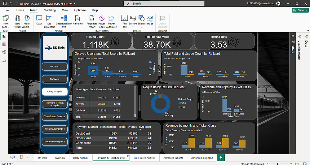Click the zoom slider in status bar
Image resolution: width=310 pixels, height=165 pixels.
(277, 163)
